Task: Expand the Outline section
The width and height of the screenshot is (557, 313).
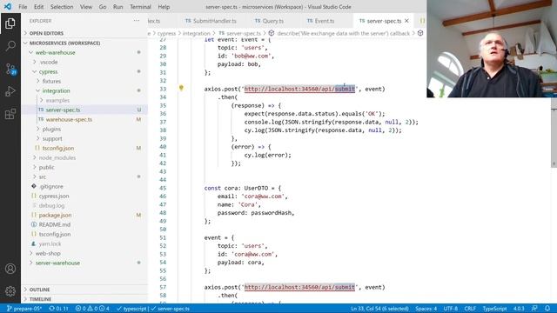Action: pyautogui.click(x=84, y=290)
